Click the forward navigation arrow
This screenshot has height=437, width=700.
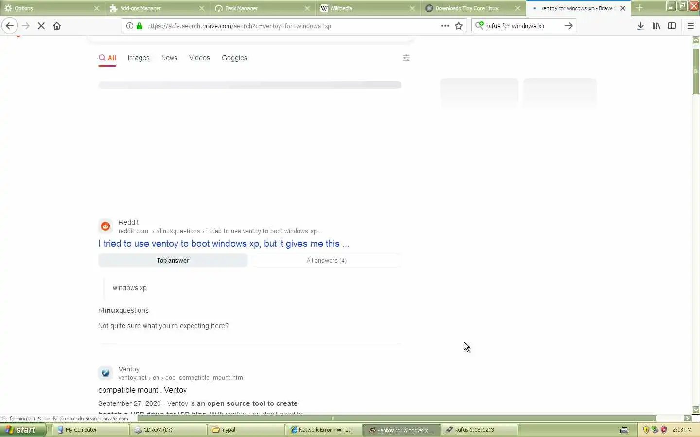click(x=26, y=26)
